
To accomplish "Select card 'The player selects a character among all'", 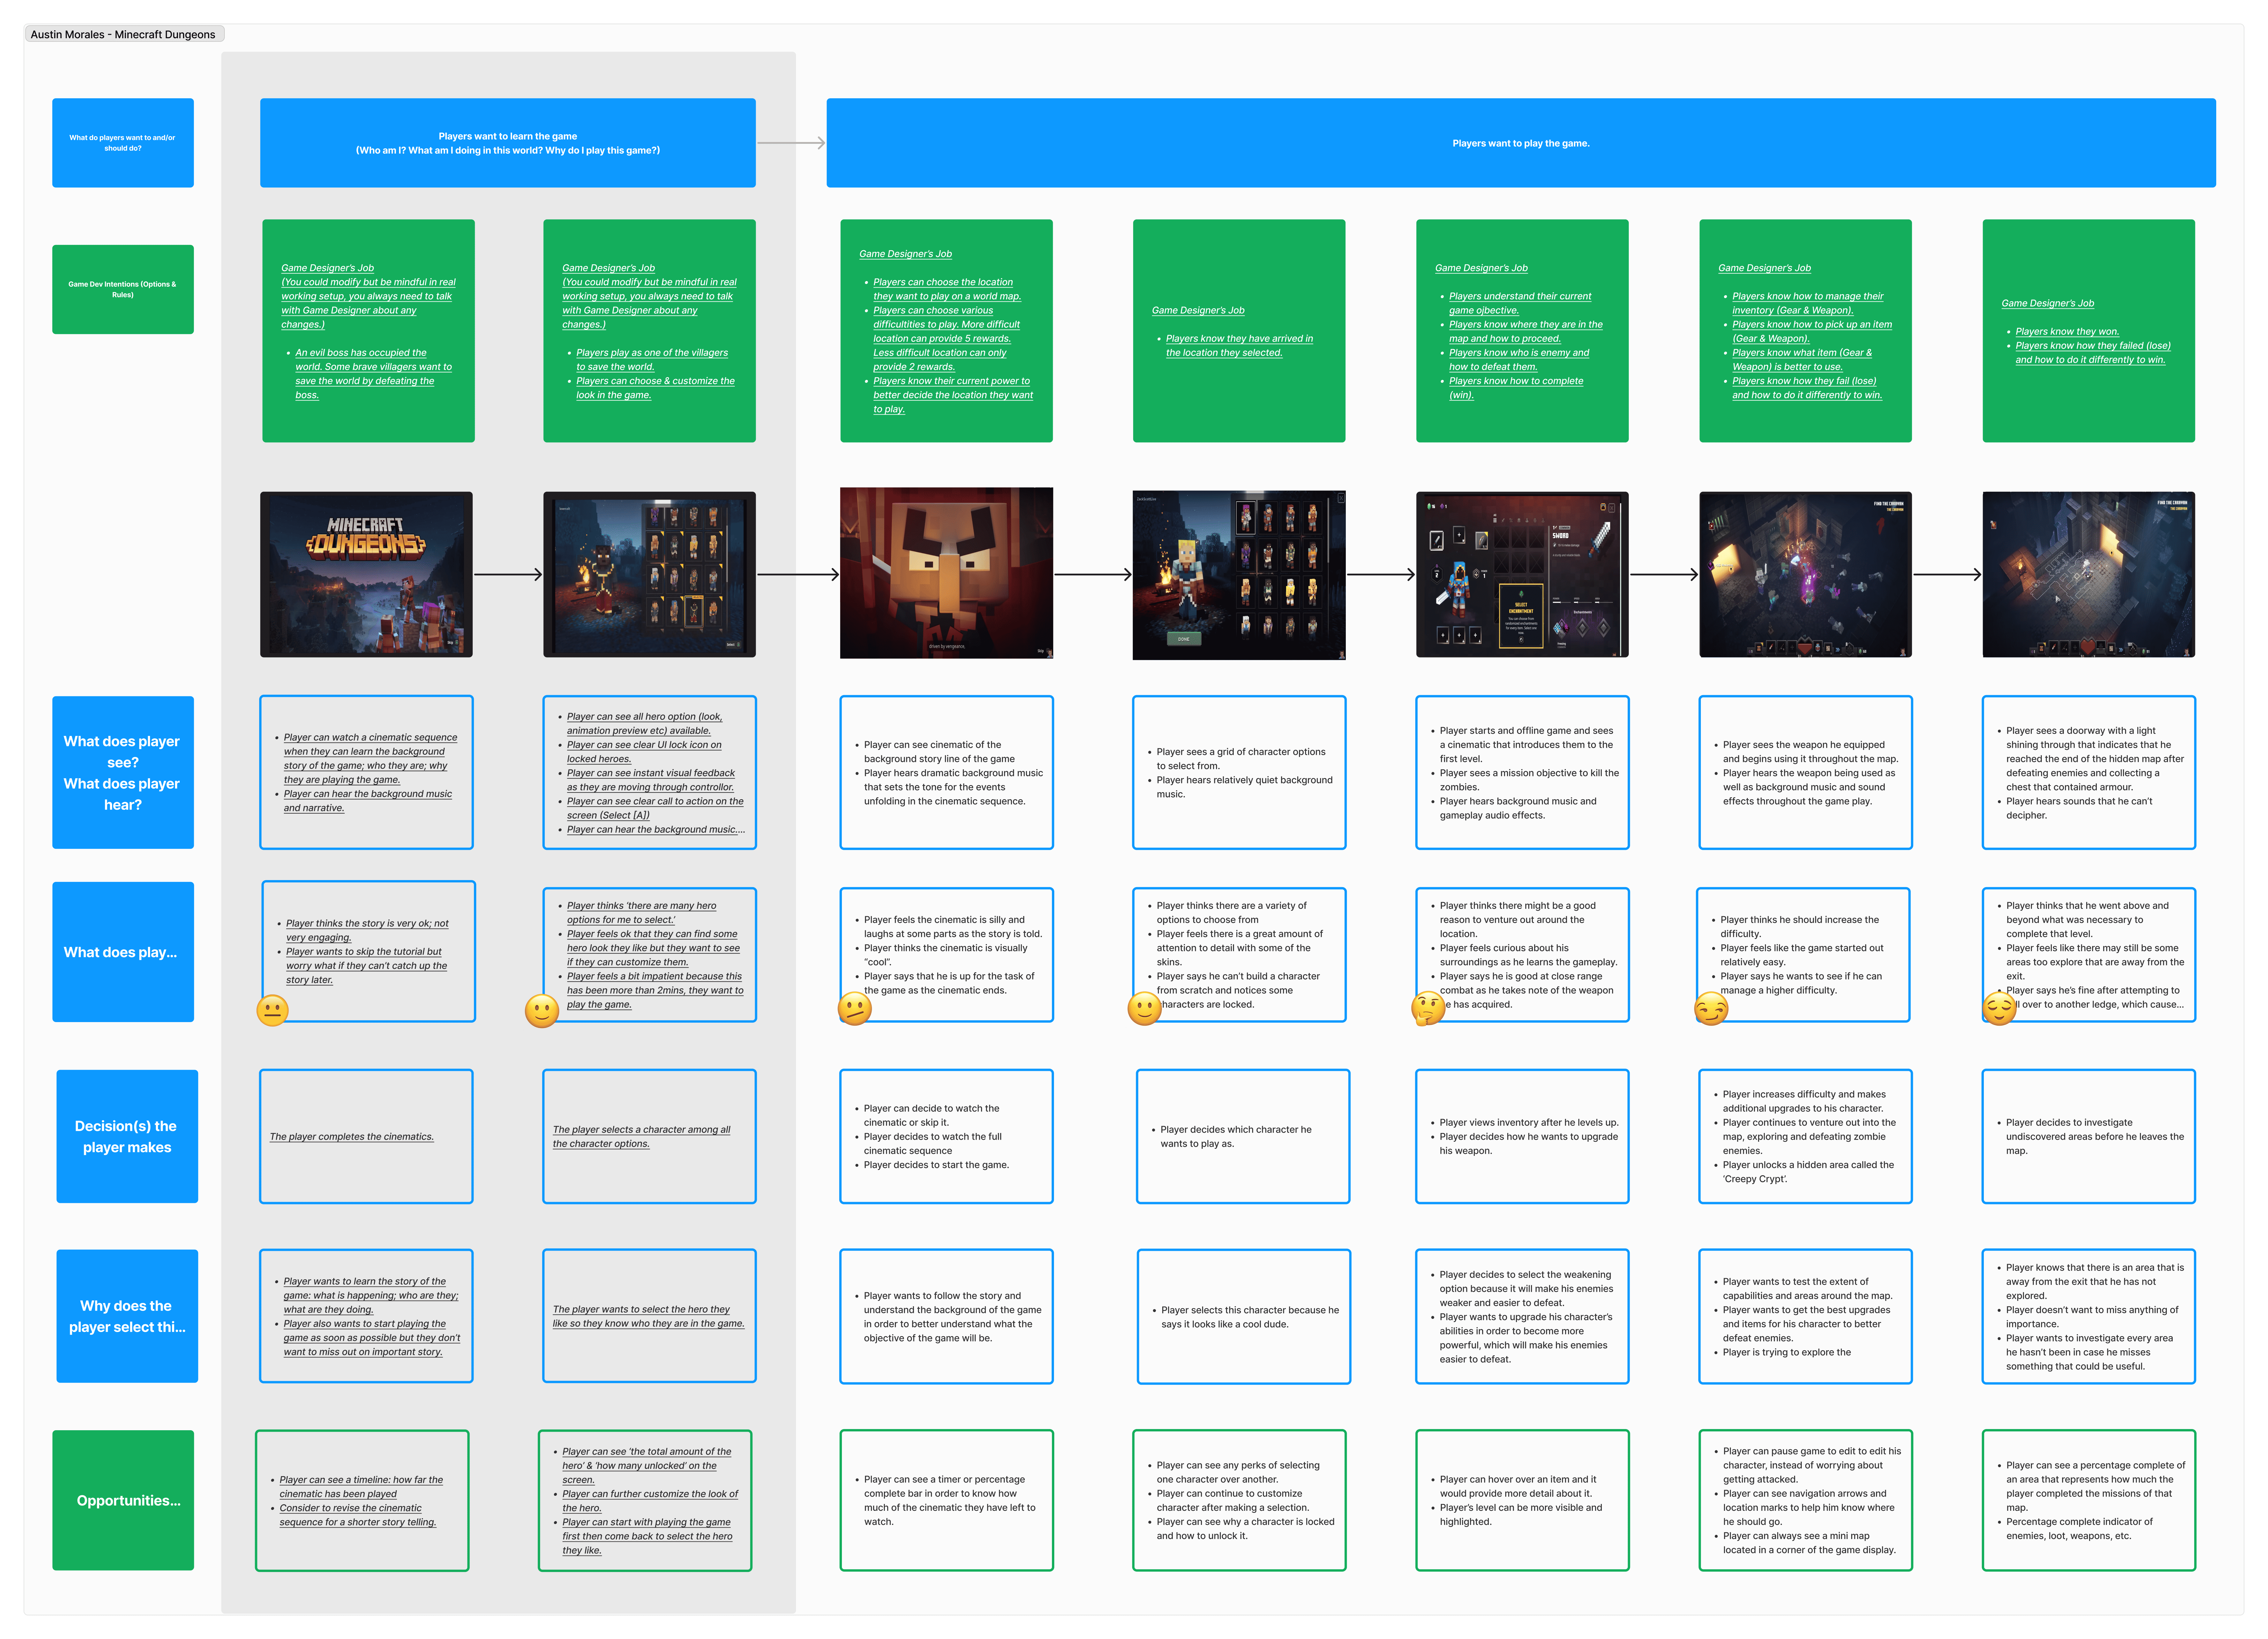I will pyautogui.click(x=649, y=1136).
